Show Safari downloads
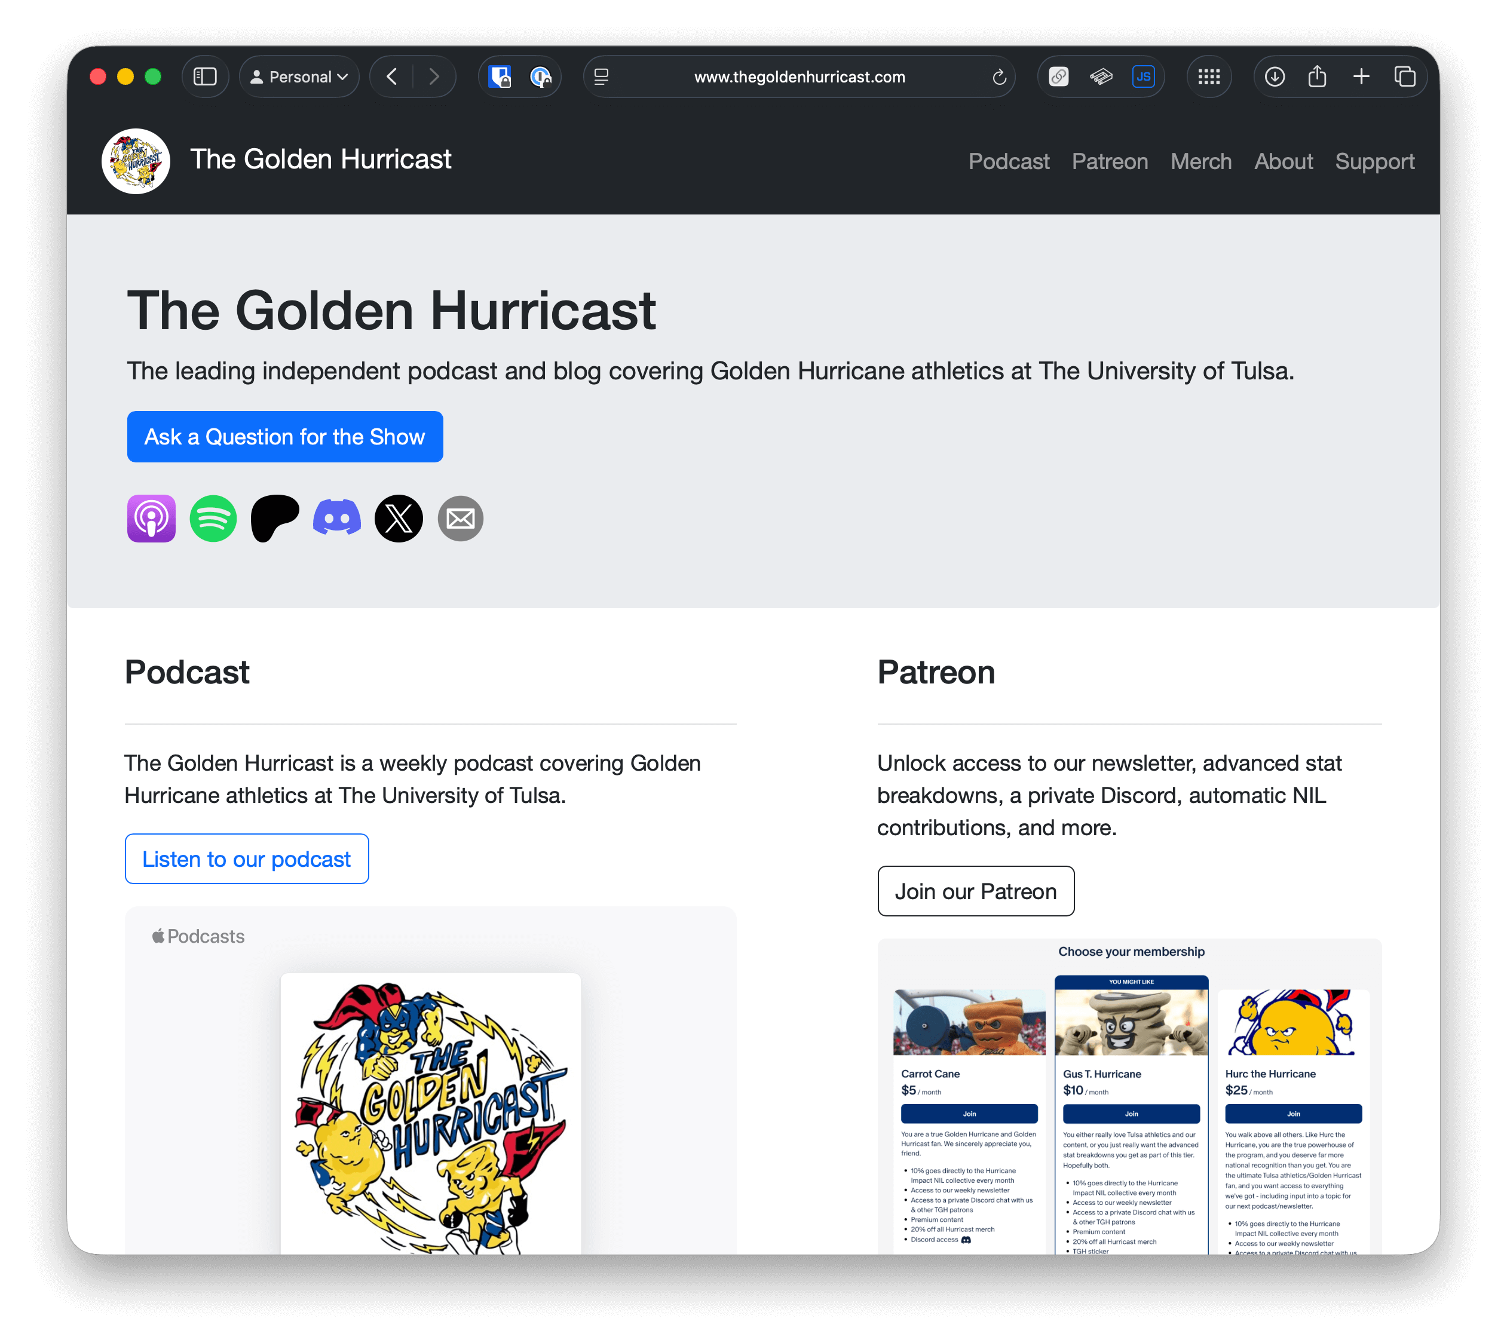Screen dimensions: 1507x1343 coord(1275,76)
